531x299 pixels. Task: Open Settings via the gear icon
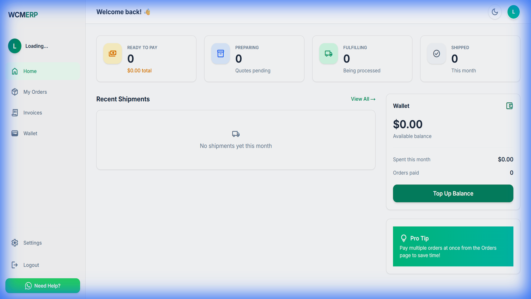tap(15, 243)
